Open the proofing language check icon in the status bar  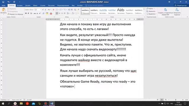click(24, 100)
